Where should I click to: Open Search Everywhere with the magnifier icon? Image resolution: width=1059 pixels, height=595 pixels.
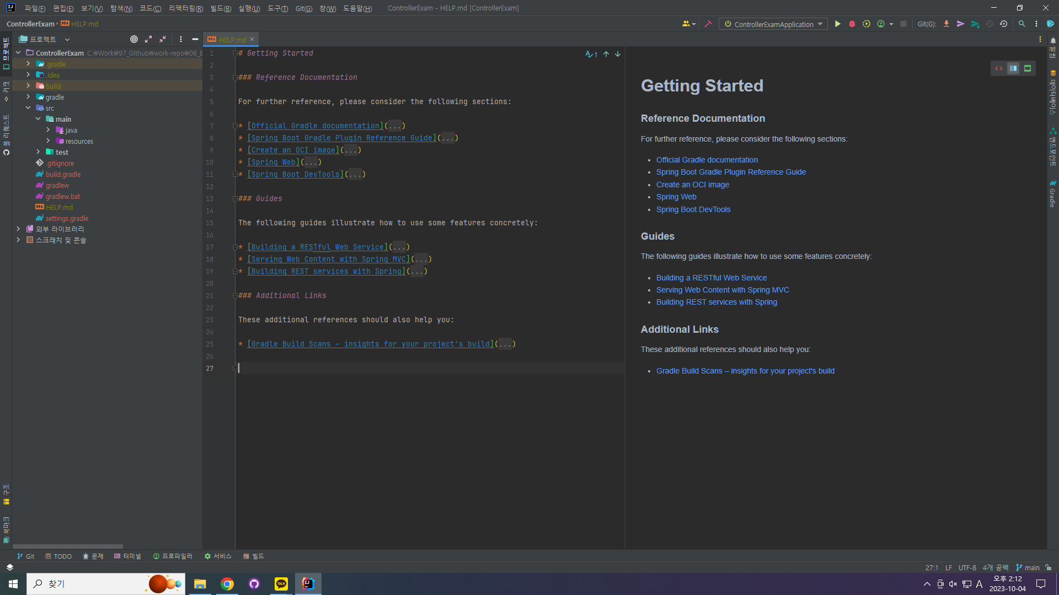click(x=1021, y=24)
